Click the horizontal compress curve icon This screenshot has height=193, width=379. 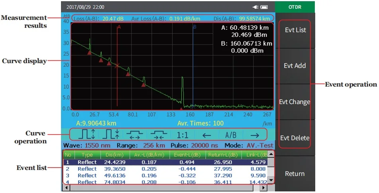click(159, 135)
